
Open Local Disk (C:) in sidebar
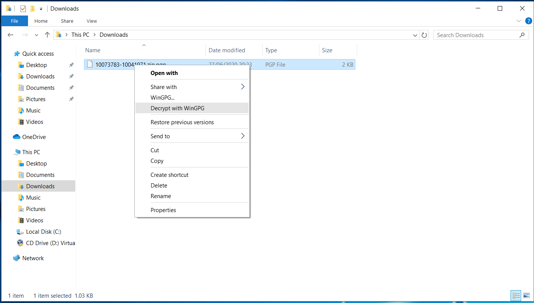point(43,232)
